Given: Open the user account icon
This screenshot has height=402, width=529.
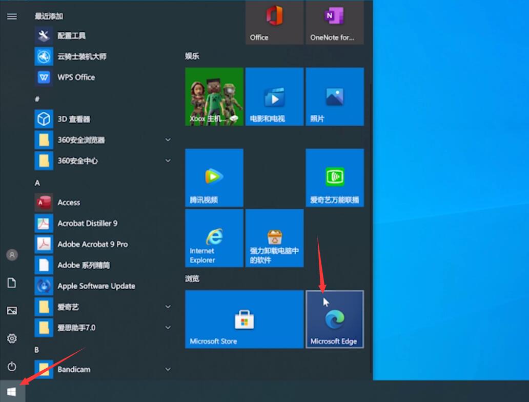Looking at the screenshot, I should pyautogui.click(x=12, y=255).
